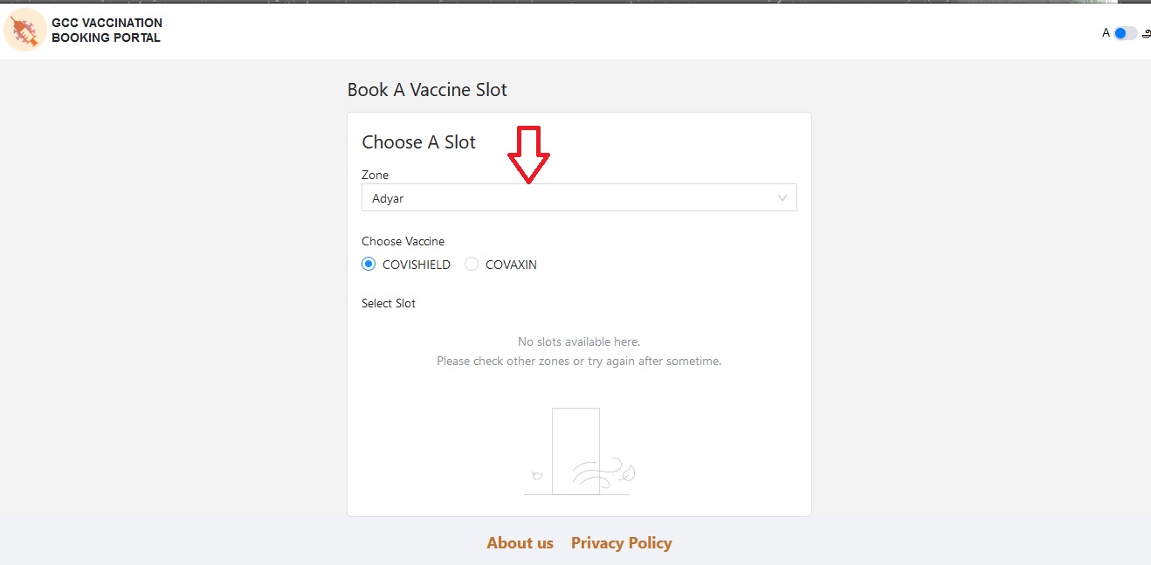Click the Zone dropdown chevron arrow
Image resolution: width=1151 pixels, height=565 pixels.
pos(782,198)
